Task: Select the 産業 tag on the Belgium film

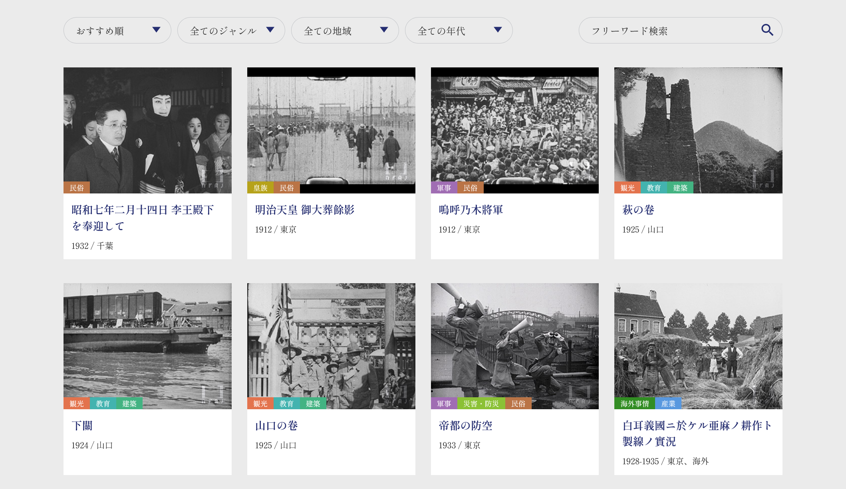Action: pyautogui.click(x=668, y=404)
